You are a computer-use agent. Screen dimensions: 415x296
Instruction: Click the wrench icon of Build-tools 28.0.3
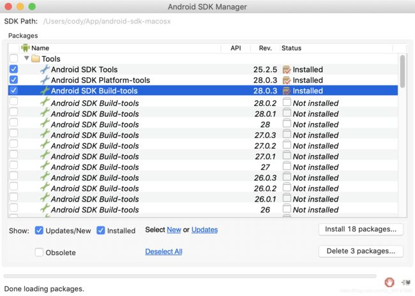45,91
